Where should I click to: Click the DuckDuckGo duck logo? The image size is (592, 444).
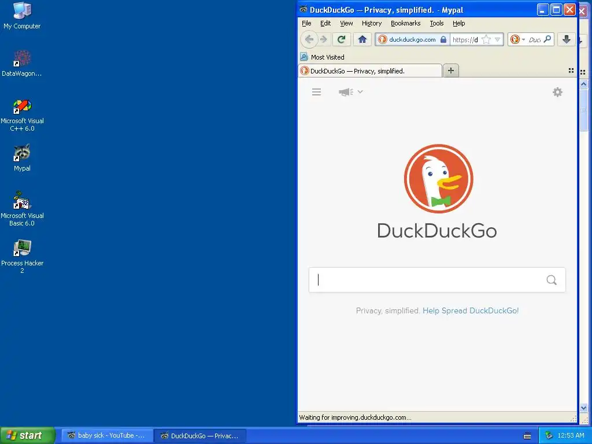pyautogui.click(x=438, y=179)
